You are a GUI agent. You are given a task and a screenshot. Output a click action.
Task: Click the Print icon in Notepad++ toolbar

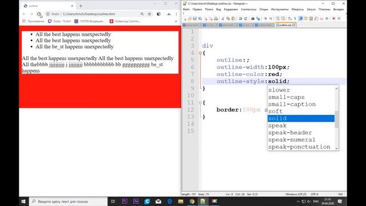tap(216, 18)
